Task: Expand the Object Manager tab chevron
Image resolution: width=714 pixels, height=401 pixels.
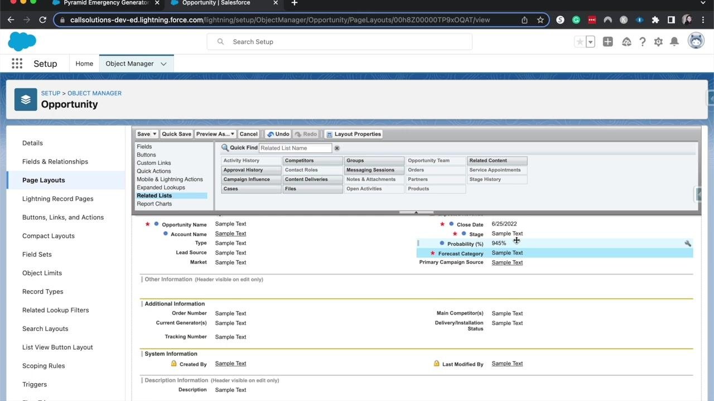Action: [x=163, y=63]
